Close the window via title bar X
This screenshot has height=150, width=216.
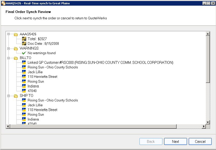click(x=213, y=3)
